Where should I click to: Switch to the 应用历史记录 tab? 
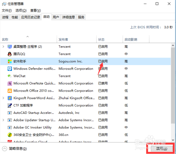pos(31,17)
